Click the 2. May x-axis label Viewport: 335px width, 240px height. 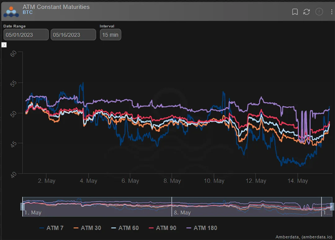pyautogui.click(x=47, y=181)
